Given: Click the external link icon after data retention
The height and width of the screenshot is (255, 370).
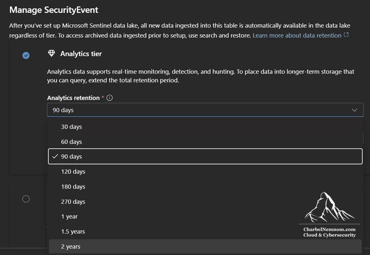Looking at the screenshot, I should point(346,35).
